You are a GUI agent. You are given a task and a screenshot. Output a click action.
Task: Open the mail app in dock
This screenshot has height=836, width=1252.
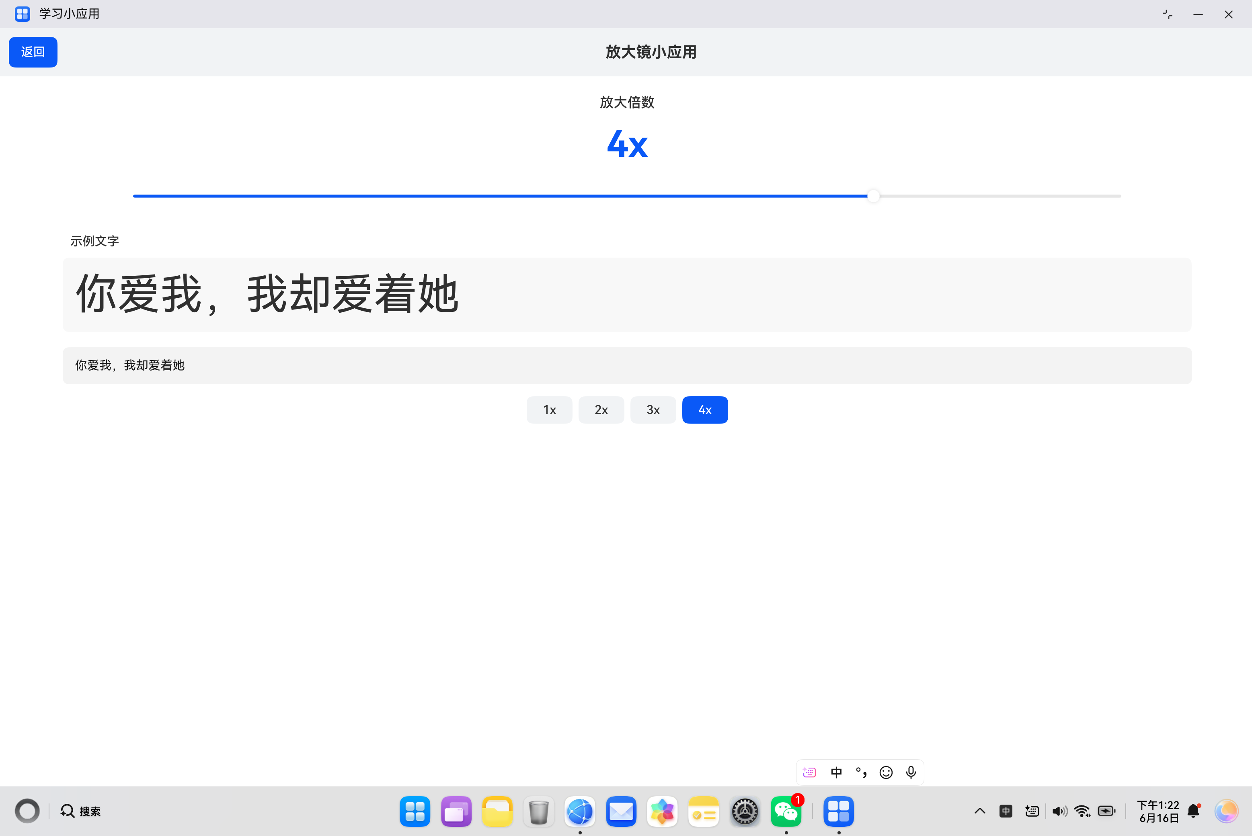621,811
